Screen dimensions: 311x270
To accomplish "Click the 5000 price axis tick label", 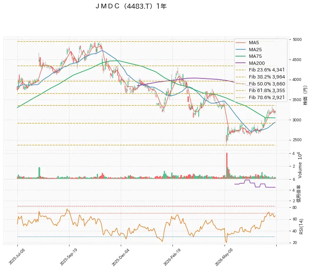I will [x=297, y=39].
